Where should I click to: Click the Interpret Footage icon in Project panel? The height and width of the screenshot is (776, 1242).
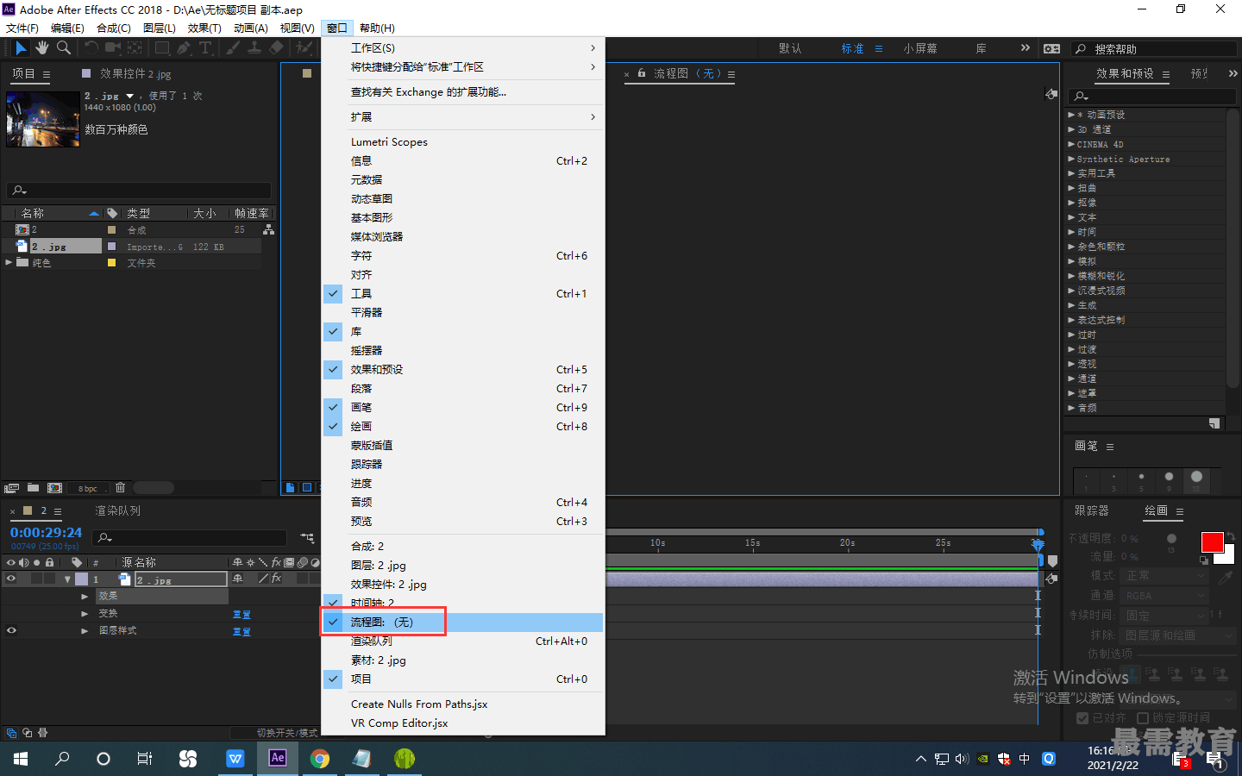click(x=11, y=488)
